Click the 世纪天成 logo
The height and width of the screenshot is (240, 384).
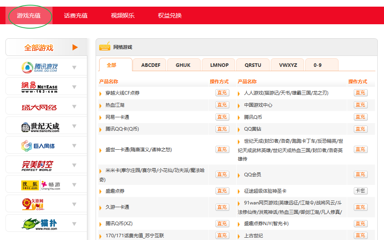tap(40, 127)
